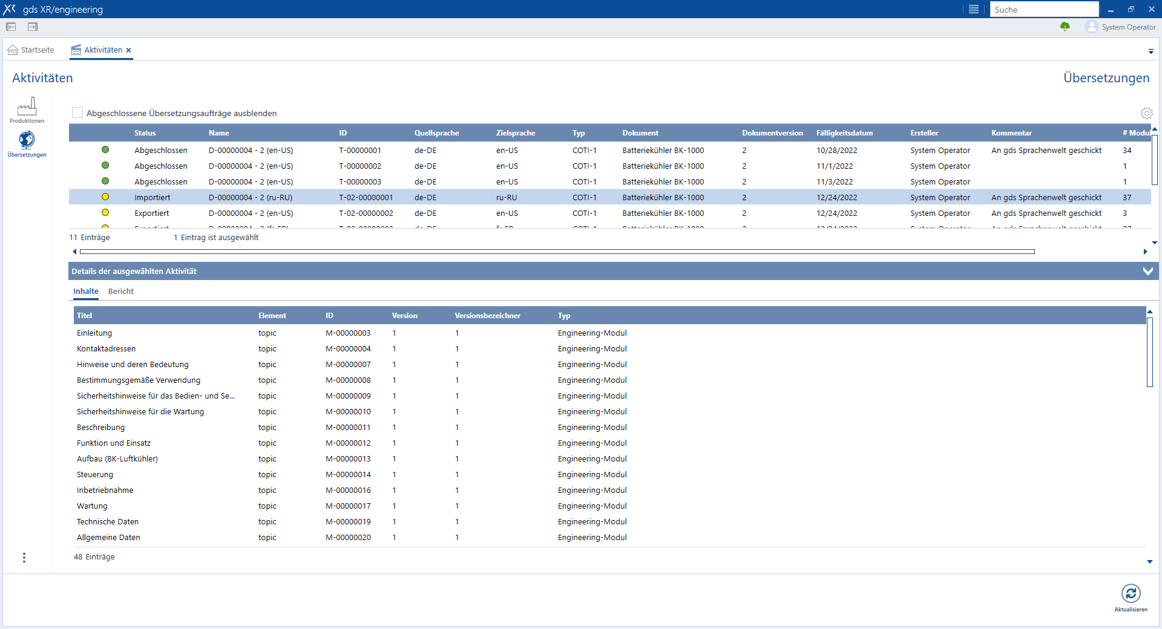The image size is (1162, 629).
Task: Open the tab list dropdown arrow
Action: tap(1151, 51)
